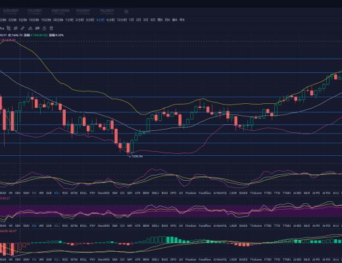Select WR in the bottom indicator row

point(41,260)
